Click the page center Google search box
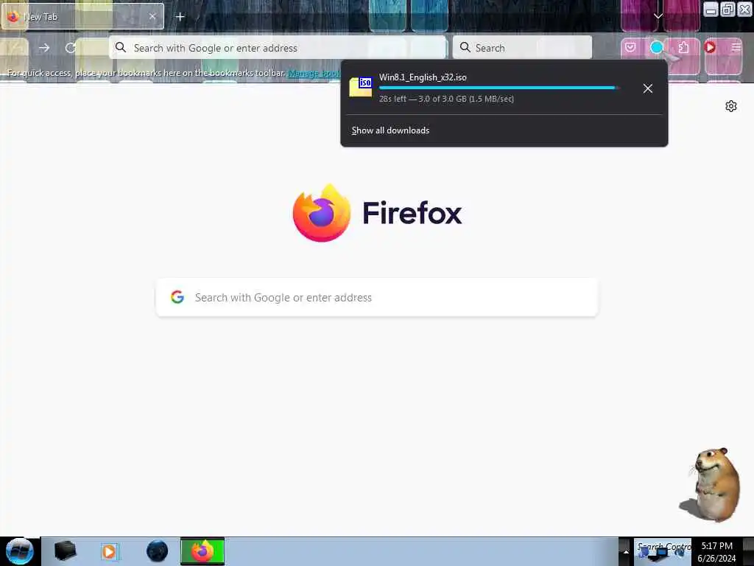Viewport: 754px width, 566px height. coord(377,298)
